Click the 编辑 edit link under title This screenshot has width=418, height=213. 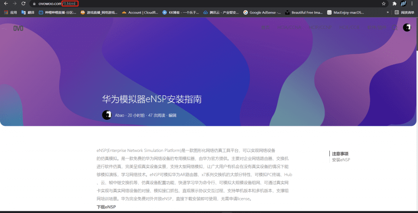172,115
